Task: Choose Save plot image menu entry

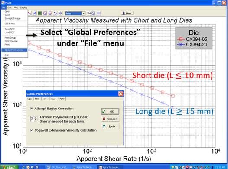Action: point(13,18)
